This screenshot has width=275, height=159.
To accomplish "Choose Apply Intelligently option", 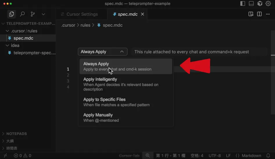I will pyautogui.click(x=126, y=84).
